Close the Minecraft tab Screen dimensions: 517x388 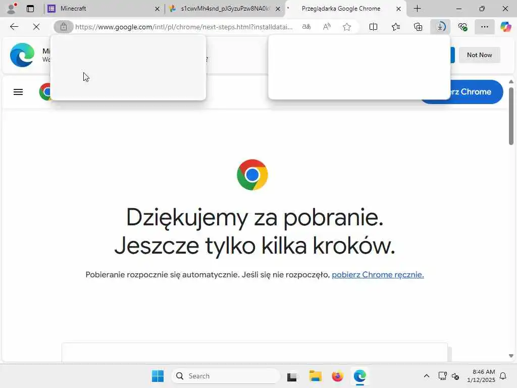pos(158,9)
